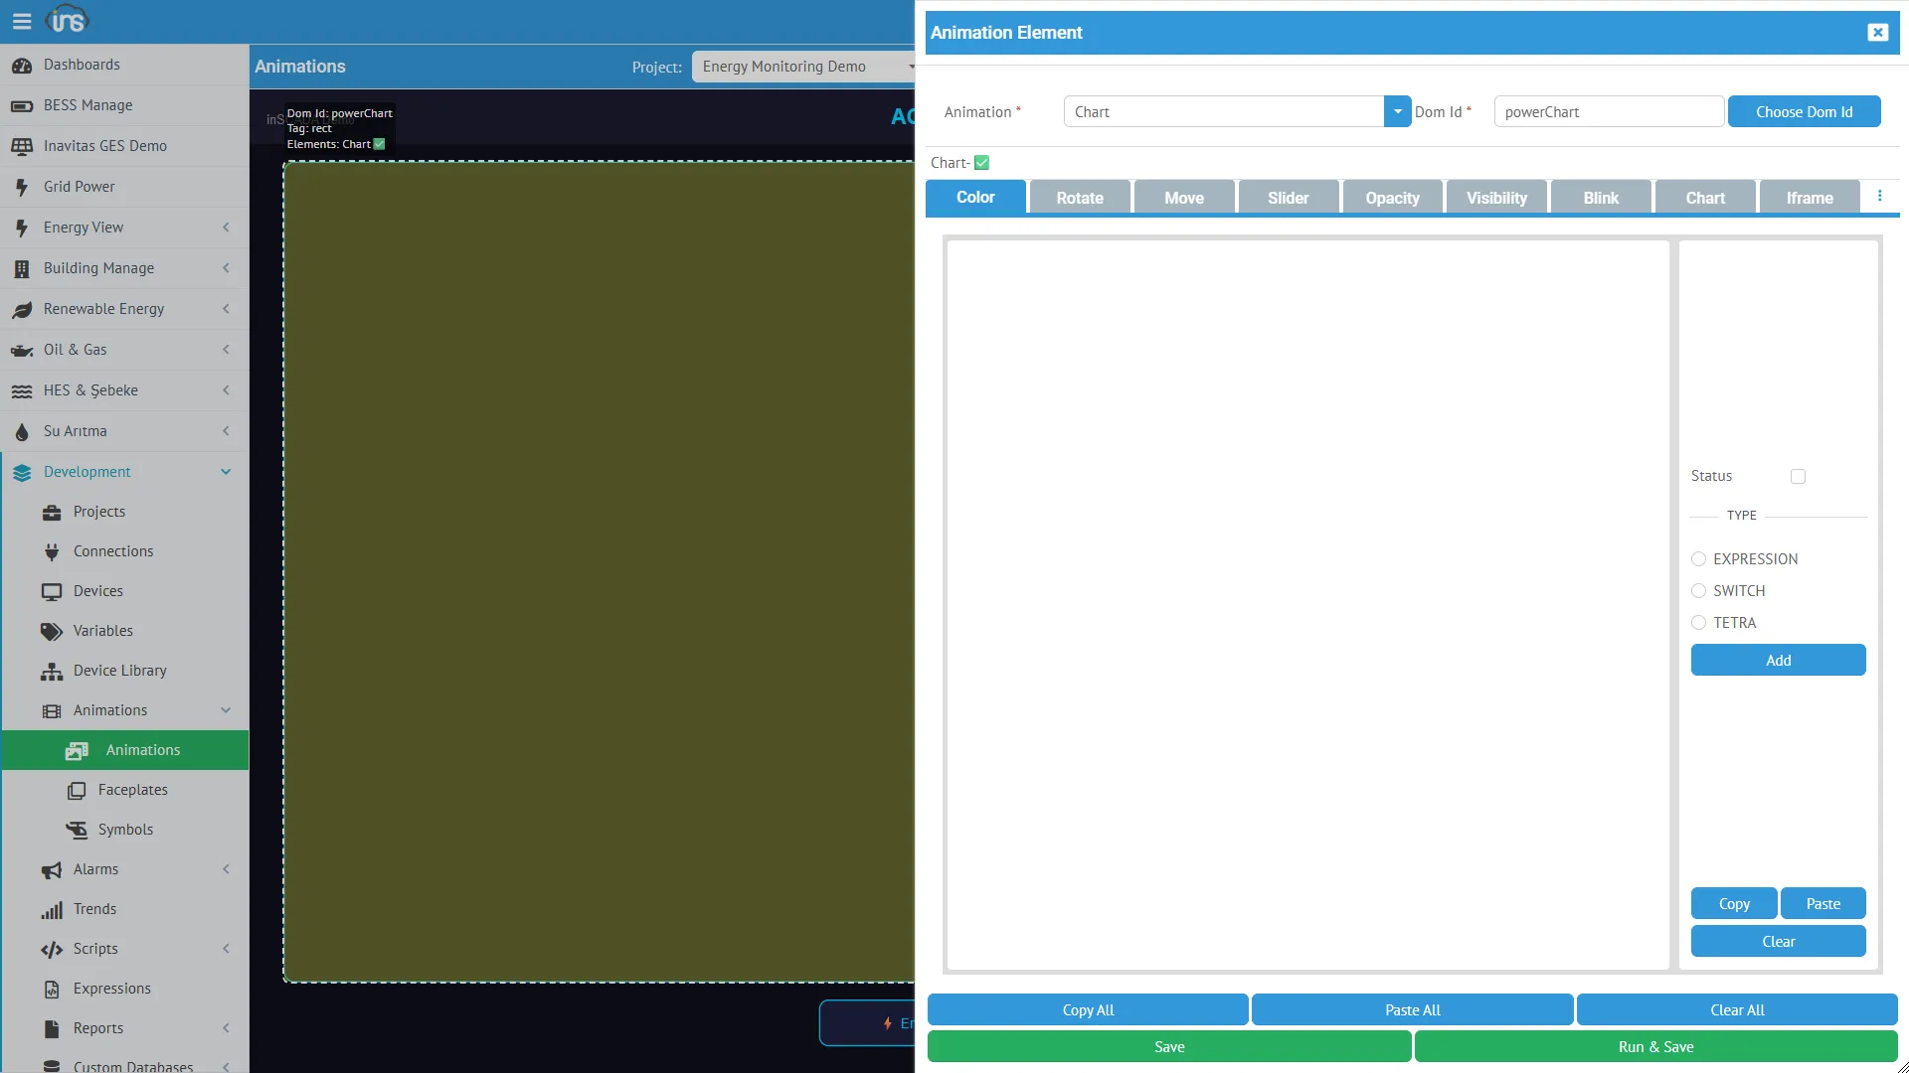Collapse the Development sidebar section
Image resolution: width=1909 pixels, height=1073 pixels.
[226, 471]
